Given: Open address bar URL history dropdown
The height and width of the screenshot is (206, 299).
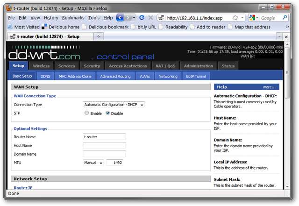Looking at the screenshot, I should [x=243, y=18].
